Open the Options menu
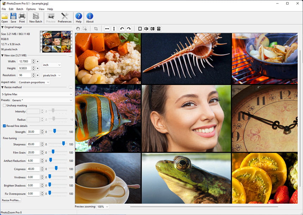This screenshot has height=215, width=303. [31, 9]
